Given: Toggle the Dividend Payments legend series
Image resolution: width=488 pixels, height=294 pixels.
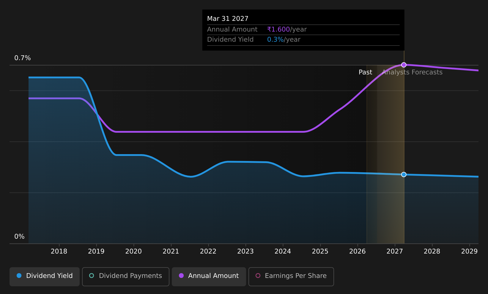Looking at the screenshot, I should pyautogui.click(x=126, y=277).
